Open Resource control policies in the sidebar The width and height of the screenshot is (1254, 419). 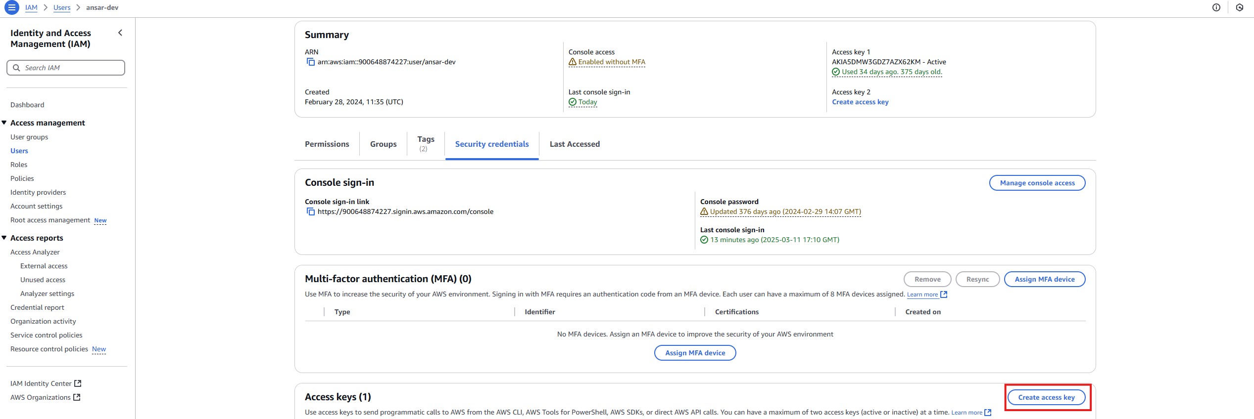[49, 349]
